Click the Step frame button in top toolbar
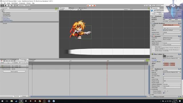 94,5
